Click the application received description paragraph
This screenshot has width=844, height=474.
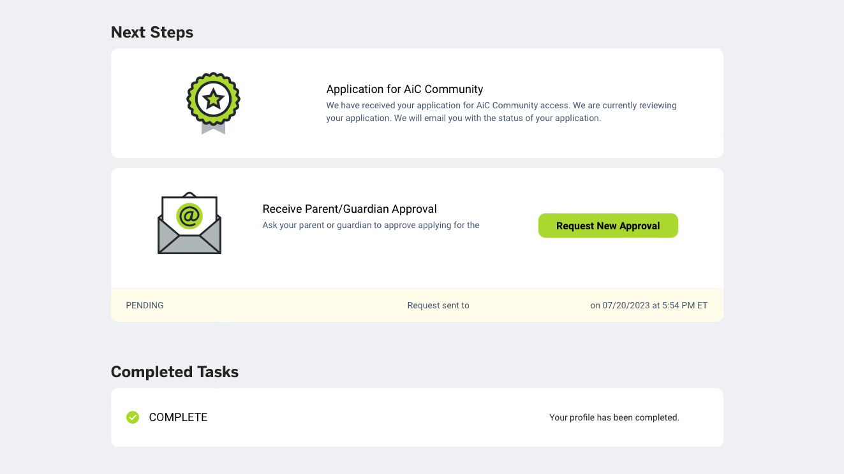[501, 111]
